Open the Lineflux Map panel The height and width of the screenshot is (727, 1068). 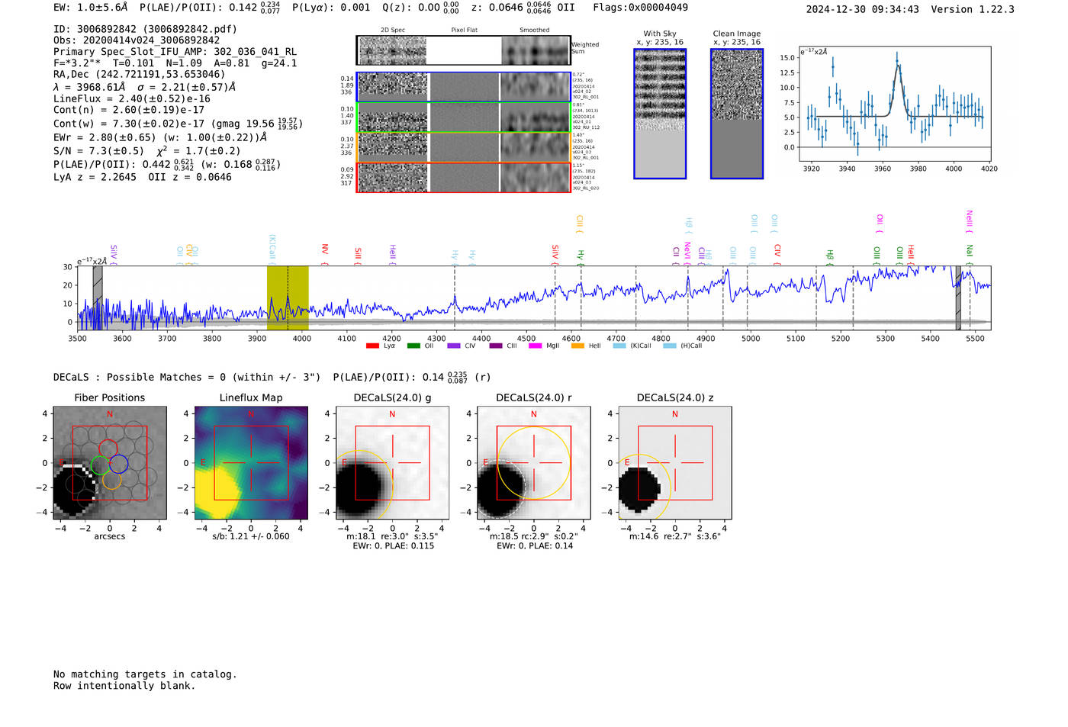(251, 462)
